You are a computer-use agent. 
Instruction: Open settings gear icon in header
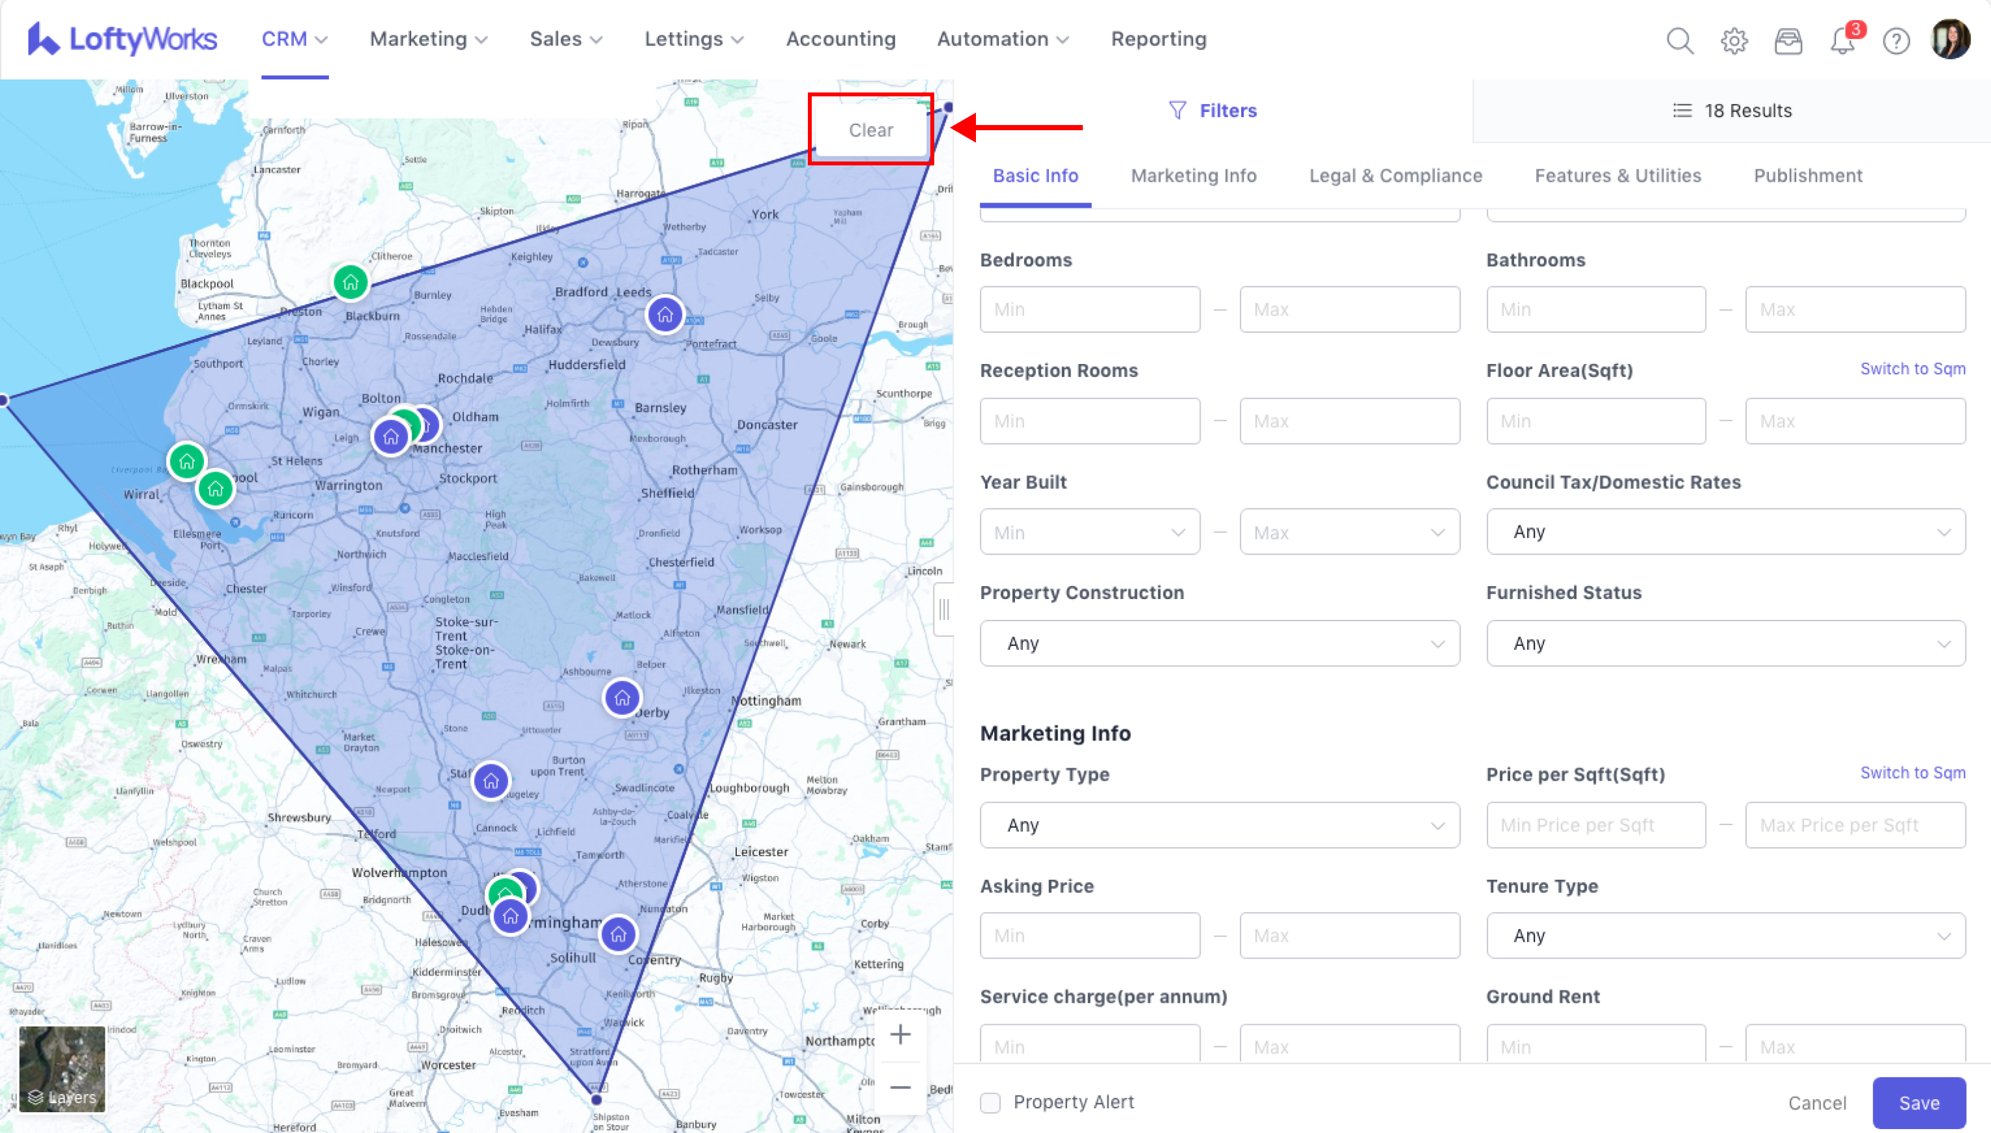[x=1734, y=40]
